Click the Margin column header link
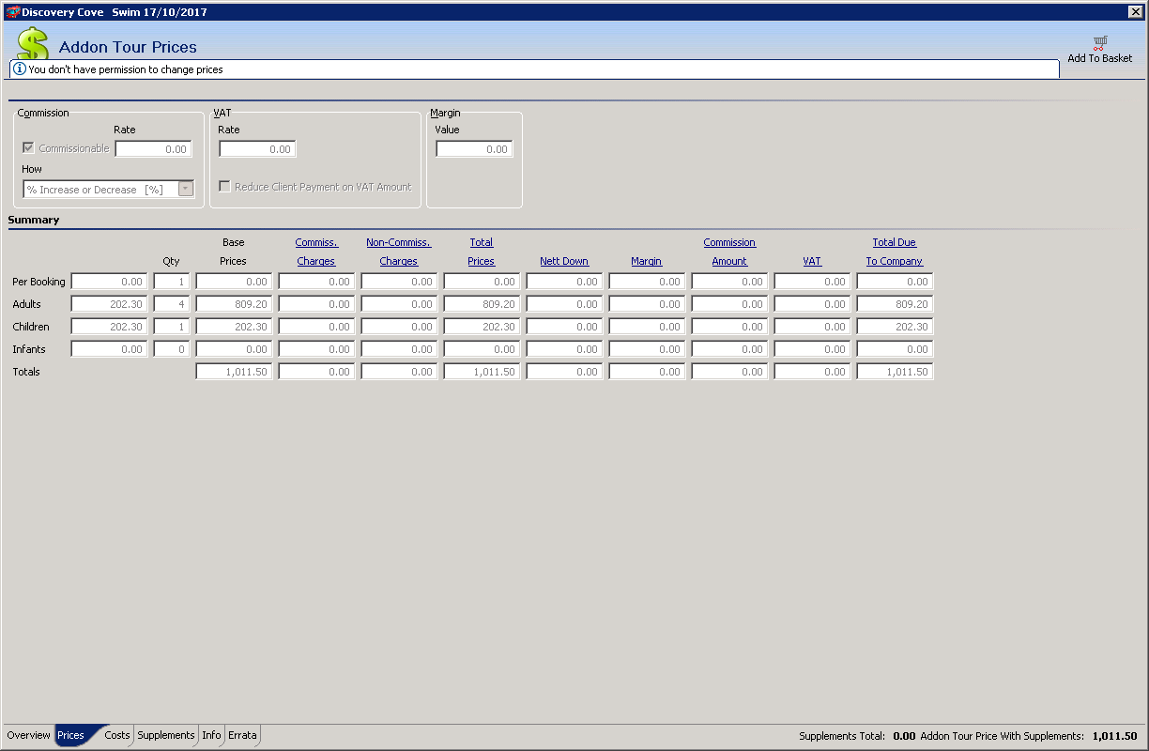1149x751 pixels. pos(647,261)
